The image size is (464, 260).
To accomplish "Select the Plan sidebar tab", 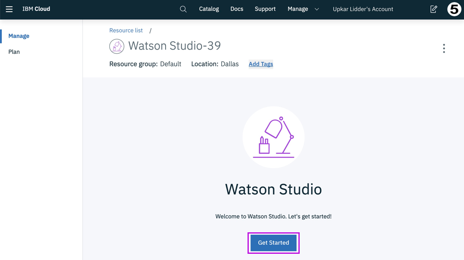I will click(14, 52).
